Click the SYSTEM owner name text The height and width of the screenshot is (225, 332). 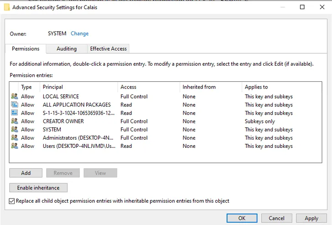pos(57,33)
